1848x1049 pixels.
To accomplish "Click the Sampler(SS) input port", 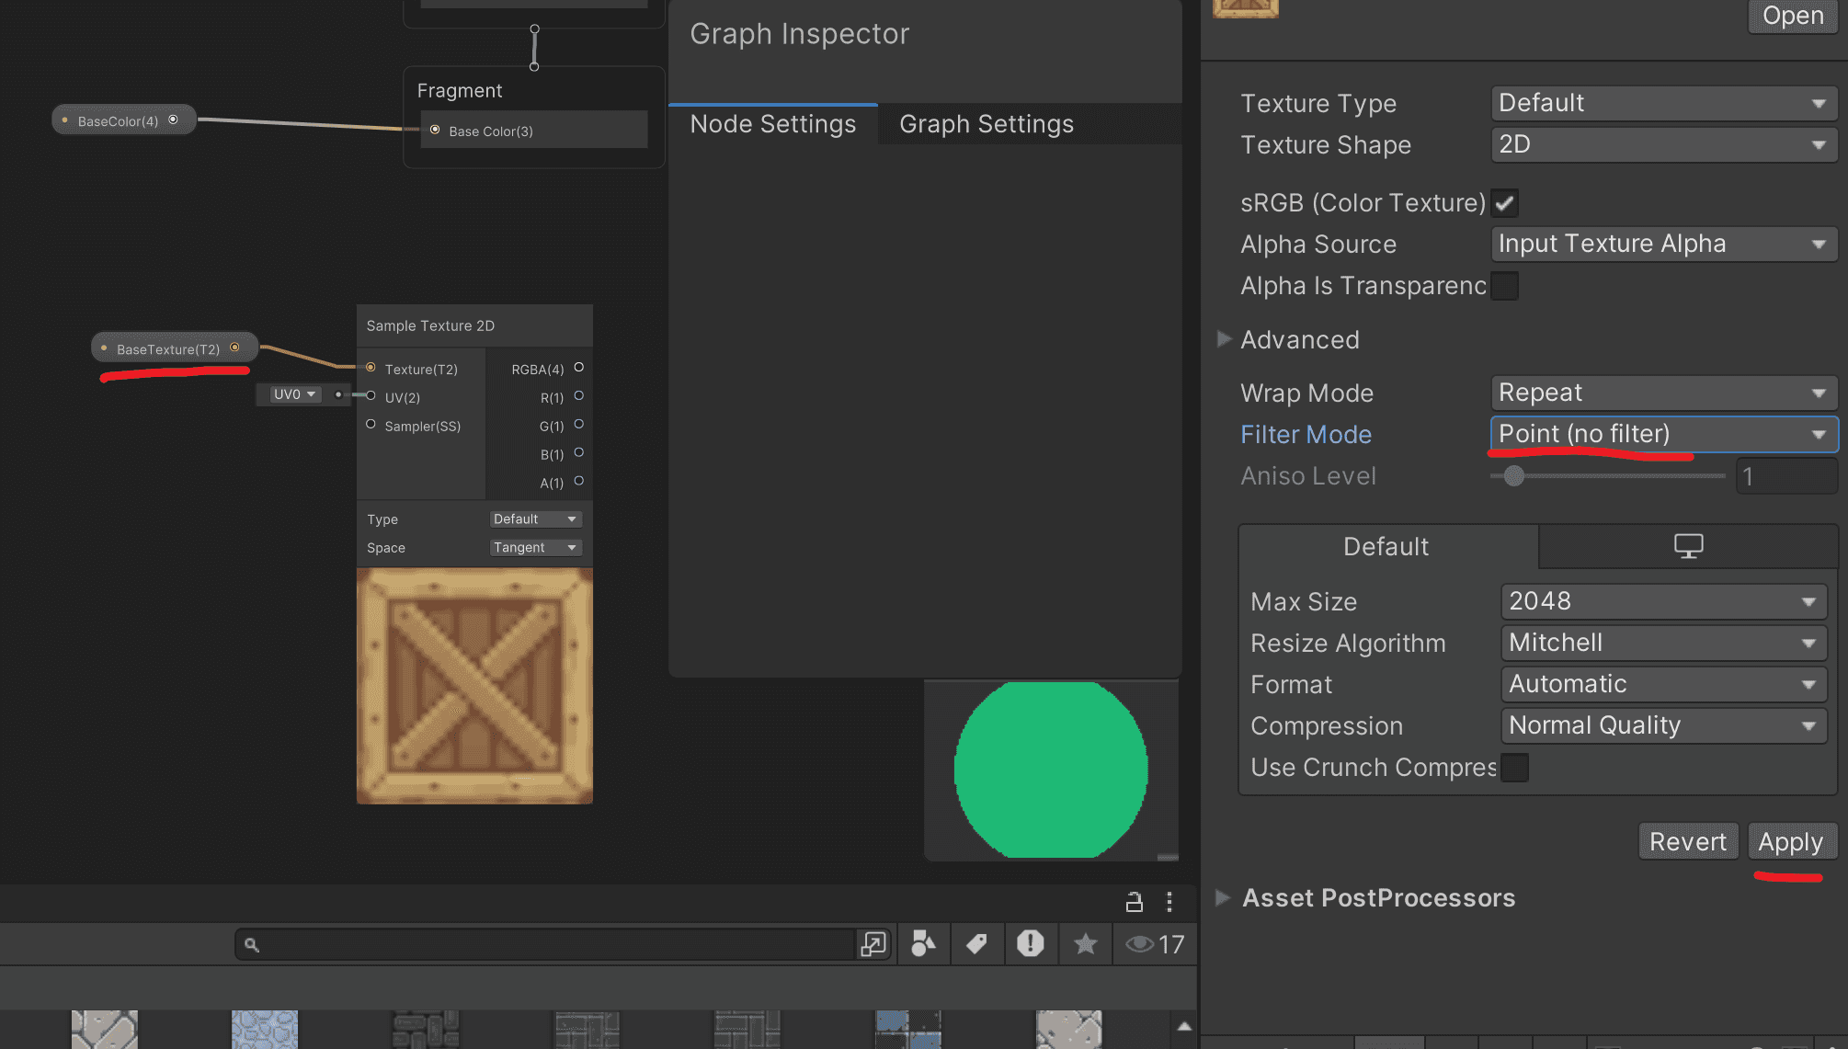I will (x=371, y=425).
